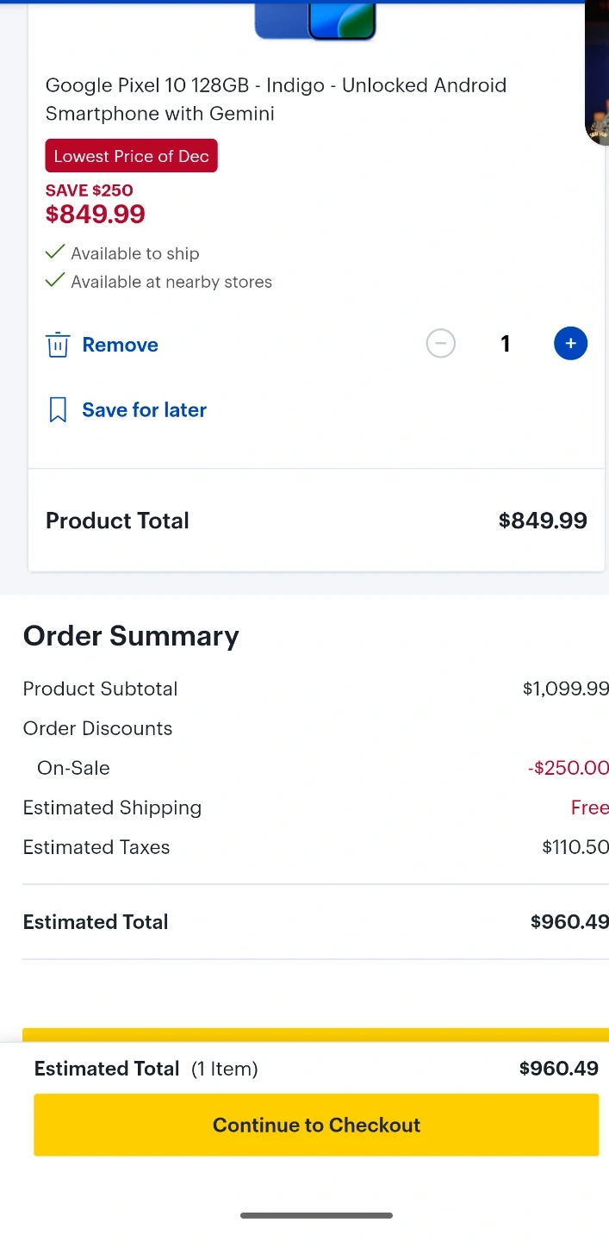Tap the Lowest Price of Dec badge
The height and width of the screenshot is (1241, 609).
[131, 156]
